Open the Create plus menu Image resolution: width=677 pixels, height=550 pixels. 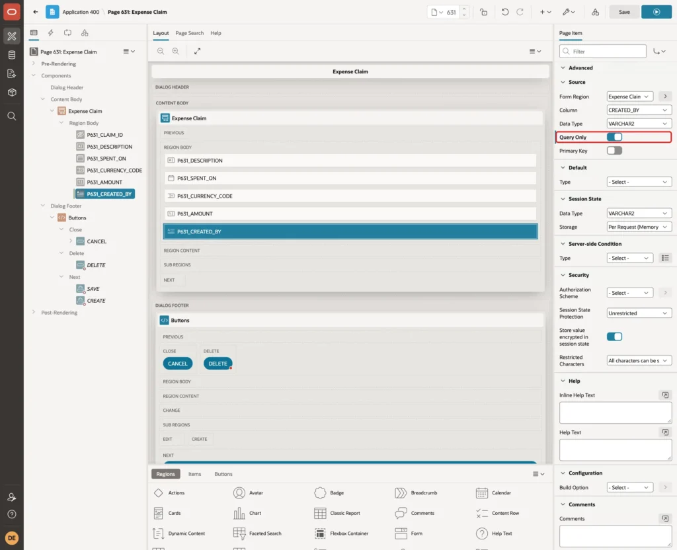click(x=545, y=12)
